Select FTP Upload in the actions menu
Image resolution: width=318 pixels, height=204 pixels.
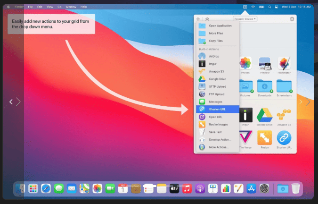[x=218, y=94]
